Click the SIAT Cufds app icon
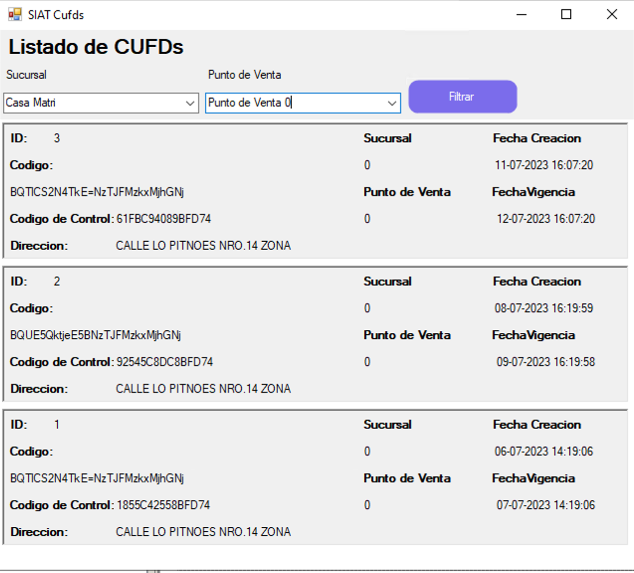The image size is (634, 573). coord(15,14)
